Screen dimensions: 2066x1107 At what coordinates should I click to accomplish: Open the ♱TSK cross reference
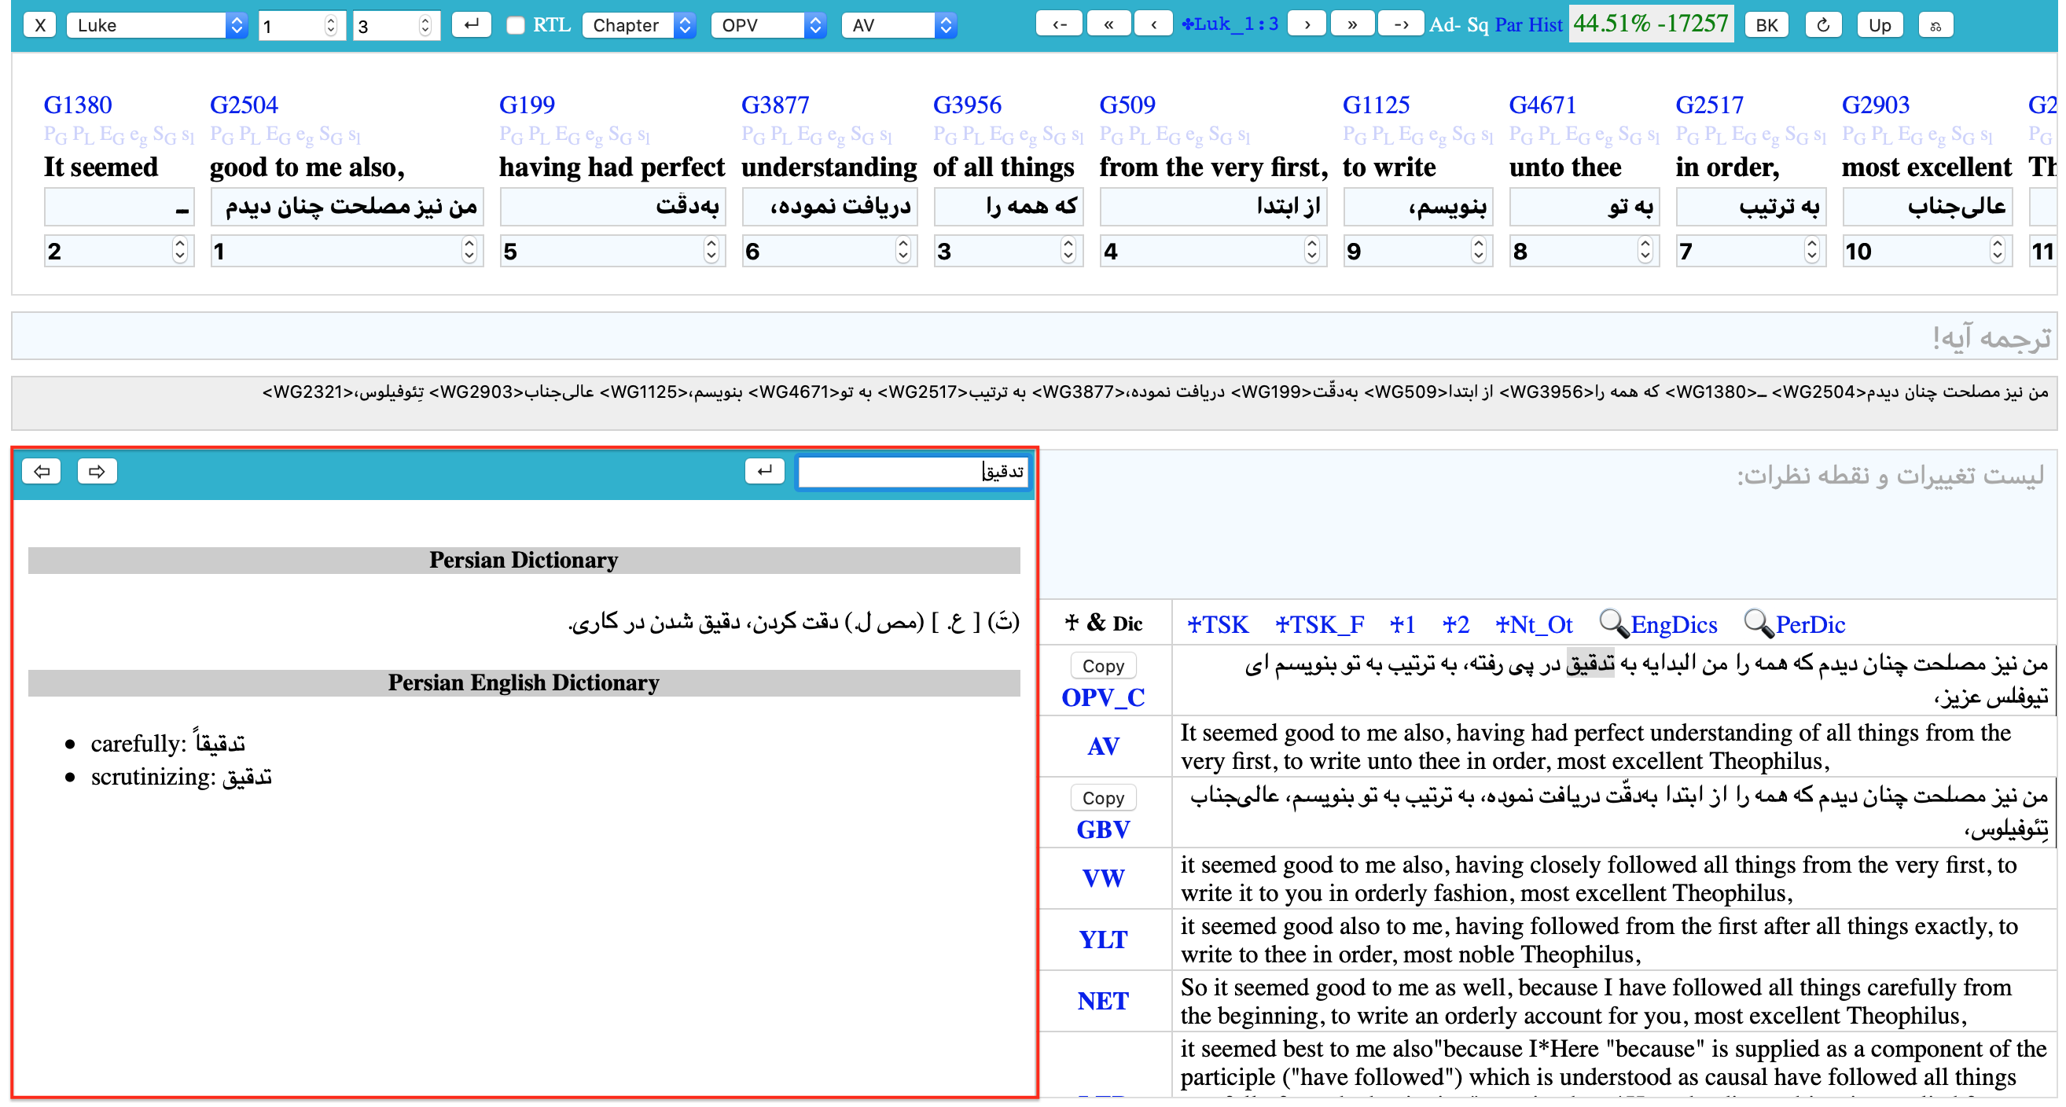click(1218, 624)
